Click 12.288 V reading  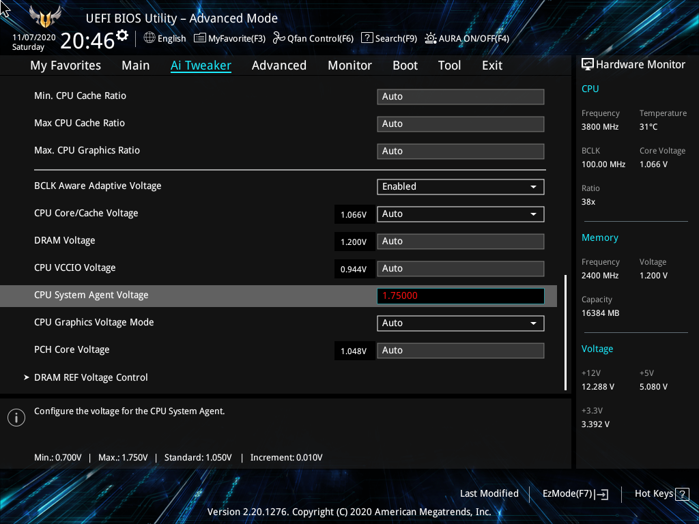pyautogui.click(x=598, y=387)
